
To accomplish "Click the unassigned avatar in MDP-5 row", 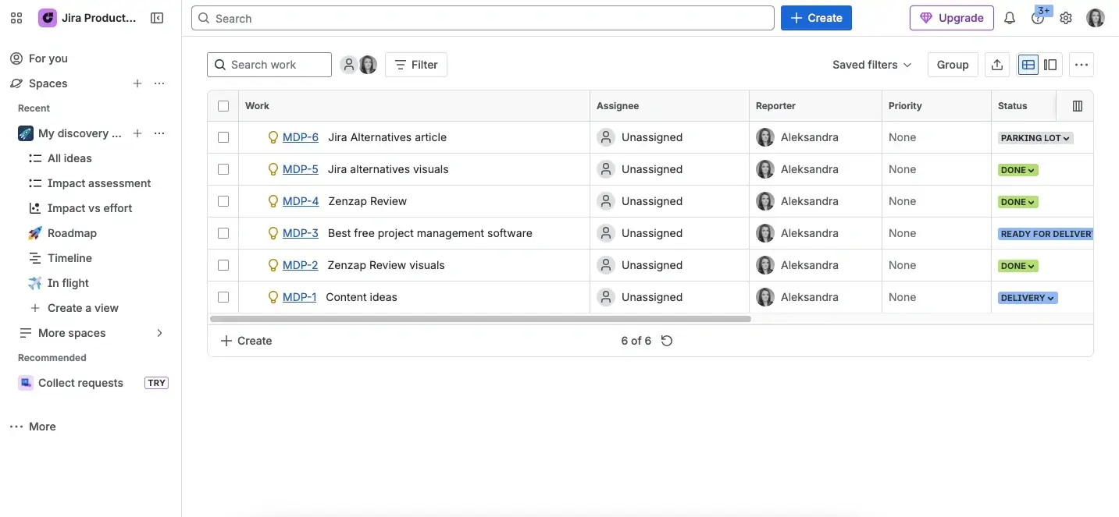I will [x=606, y=169].
